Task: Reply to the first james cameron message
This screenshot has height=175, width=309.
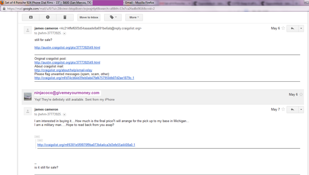Action: (292, 28)
